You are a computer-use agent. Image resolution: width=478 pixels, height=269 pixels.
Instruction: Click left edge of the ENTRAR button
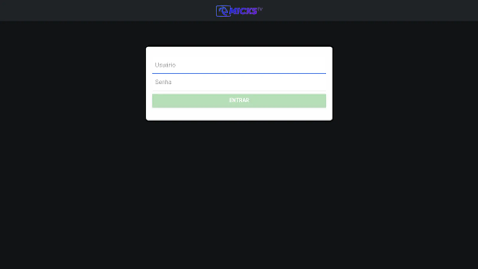point(154,100)
